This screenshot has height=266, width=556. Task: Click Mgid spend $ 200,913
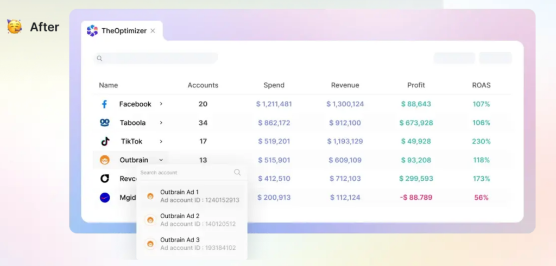pos(274,198)
